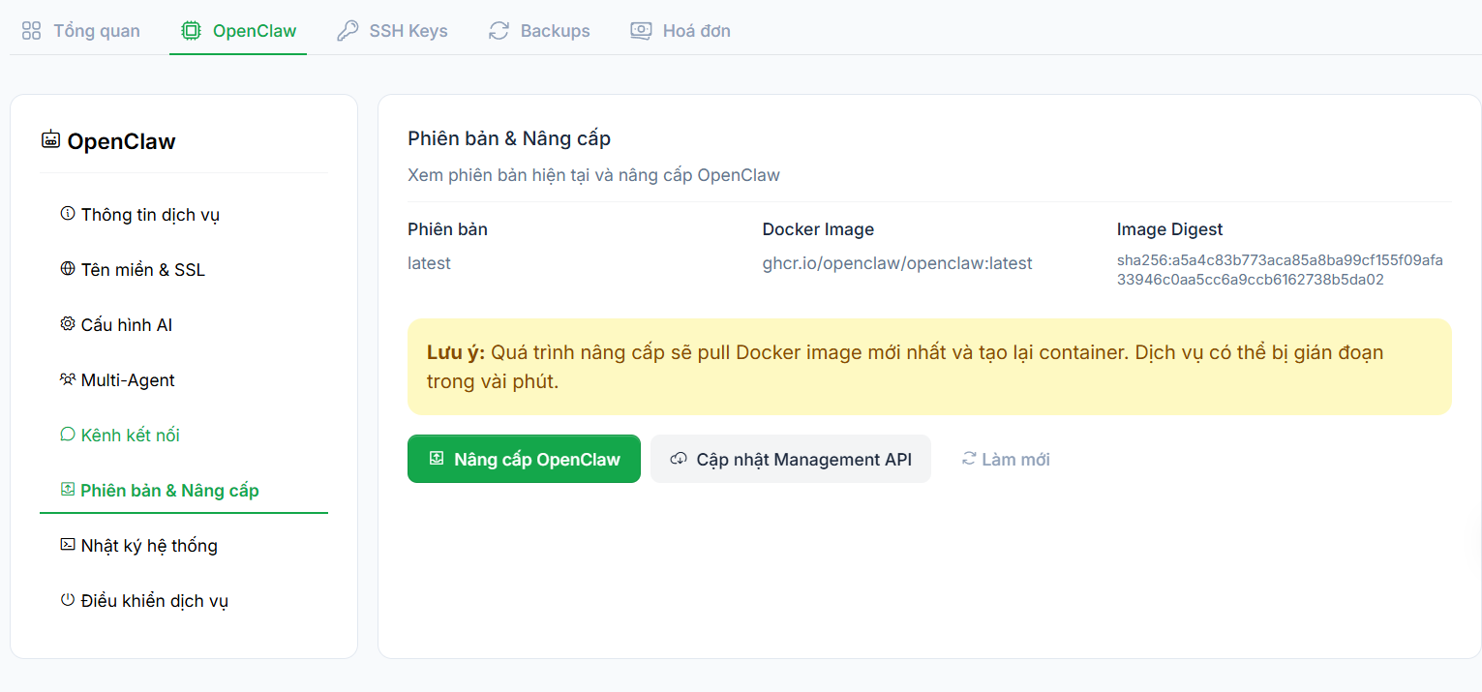Click the gear icon for Cấu hình AI

68,324
